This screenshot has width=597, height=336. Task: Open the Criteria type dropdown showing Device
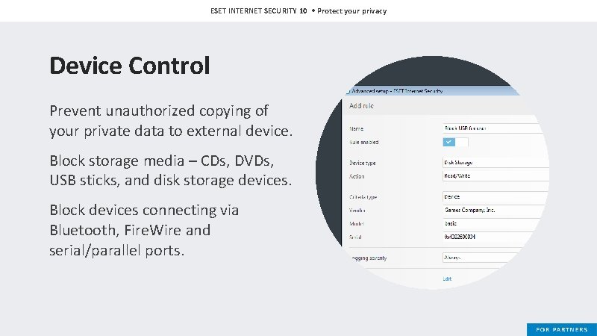495,197
